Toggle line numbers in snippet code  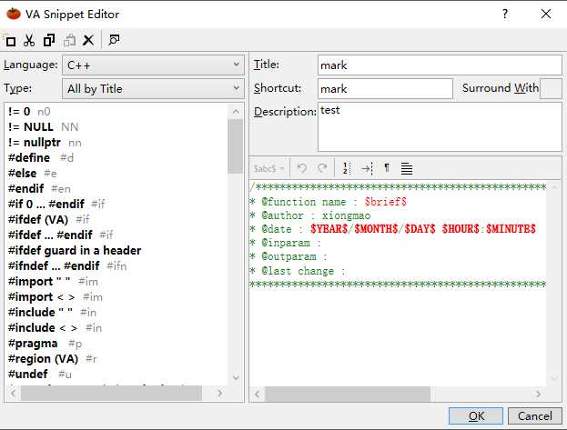click(346, 168)
